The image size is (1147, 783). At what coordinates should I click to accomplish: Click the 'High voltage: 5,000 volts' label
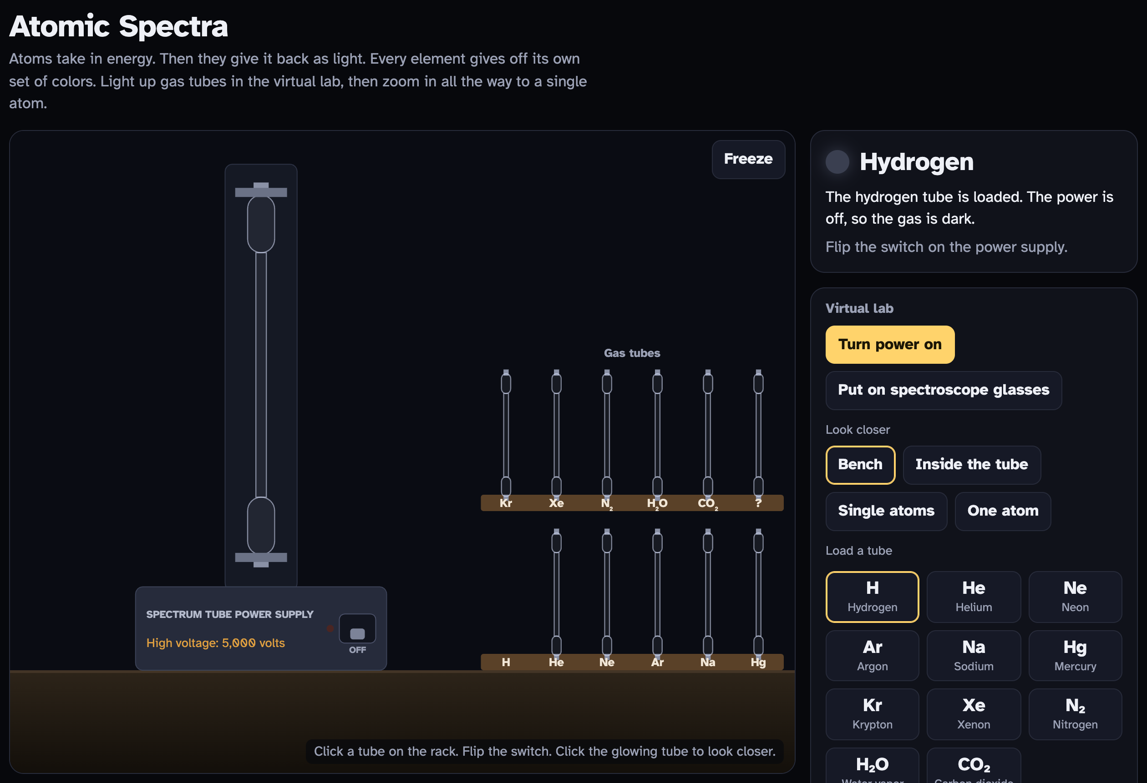215,643
